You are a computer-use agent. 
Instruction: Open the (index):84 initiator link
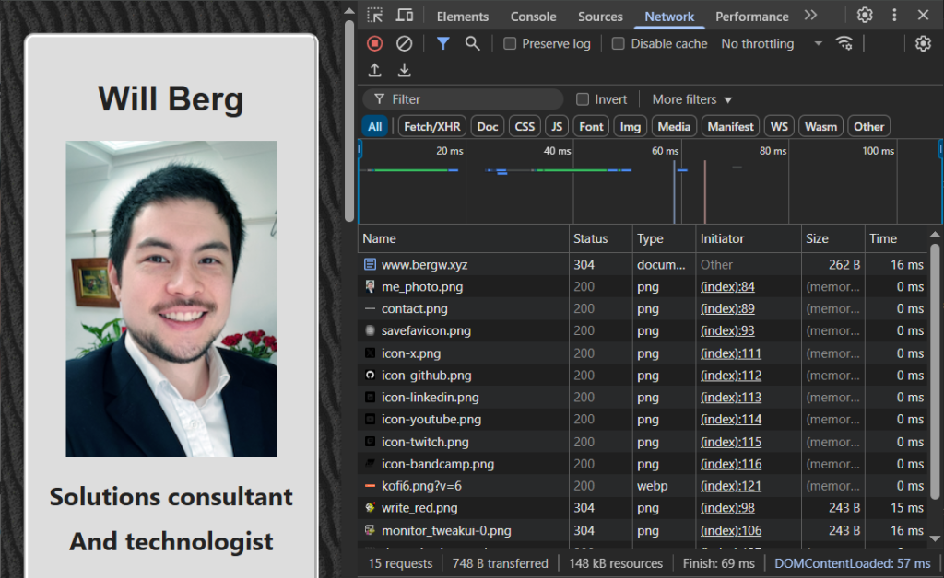(727, 287)
